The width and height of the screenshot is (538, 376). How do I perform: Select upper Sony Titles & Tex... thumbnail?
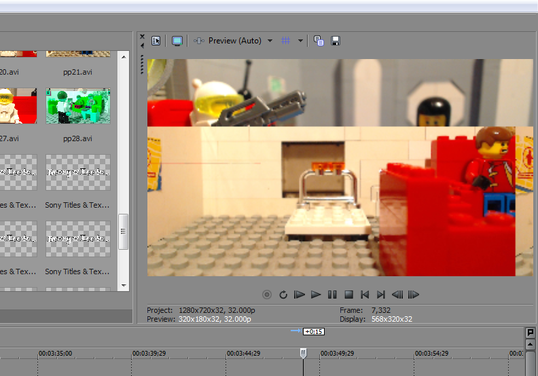pyautogui.click(x=78, y=172)
